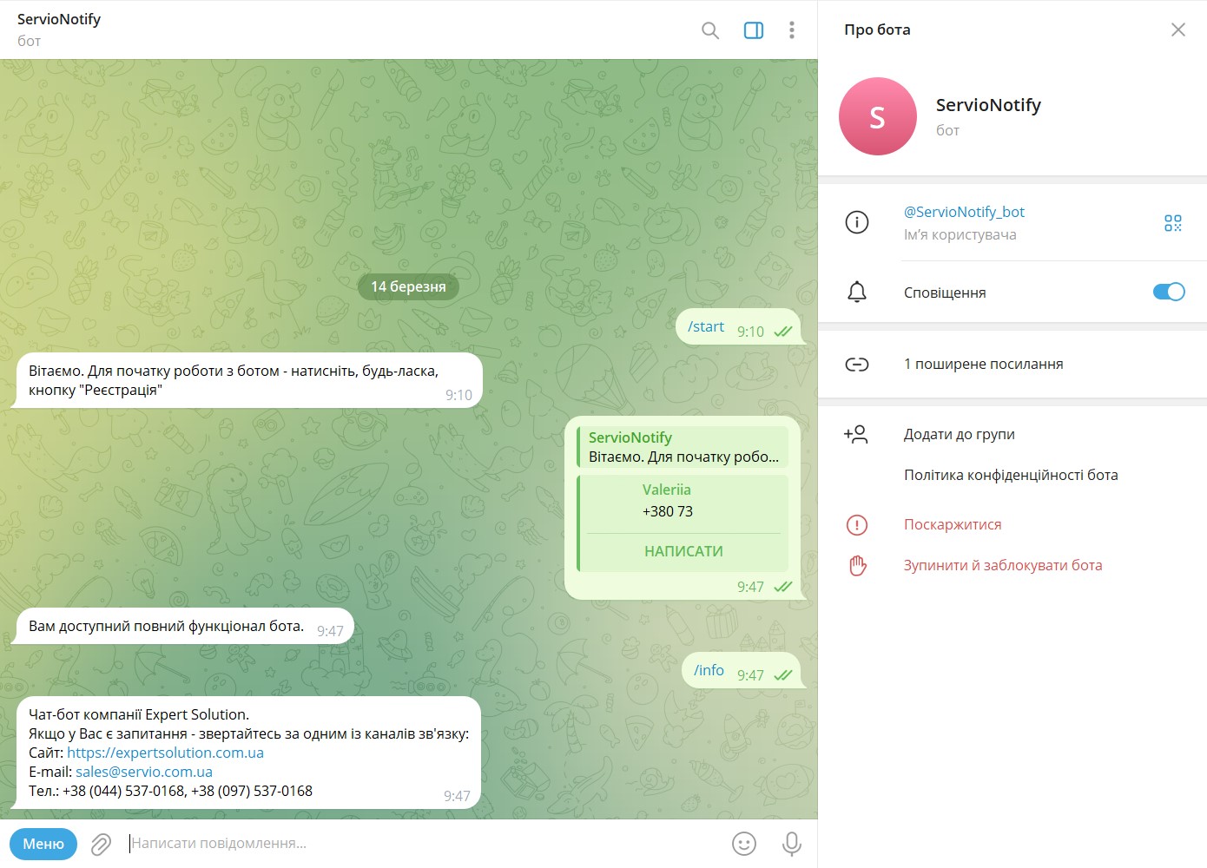
Task: Click the paperclip attach file icon
Action: pos(101,844)
